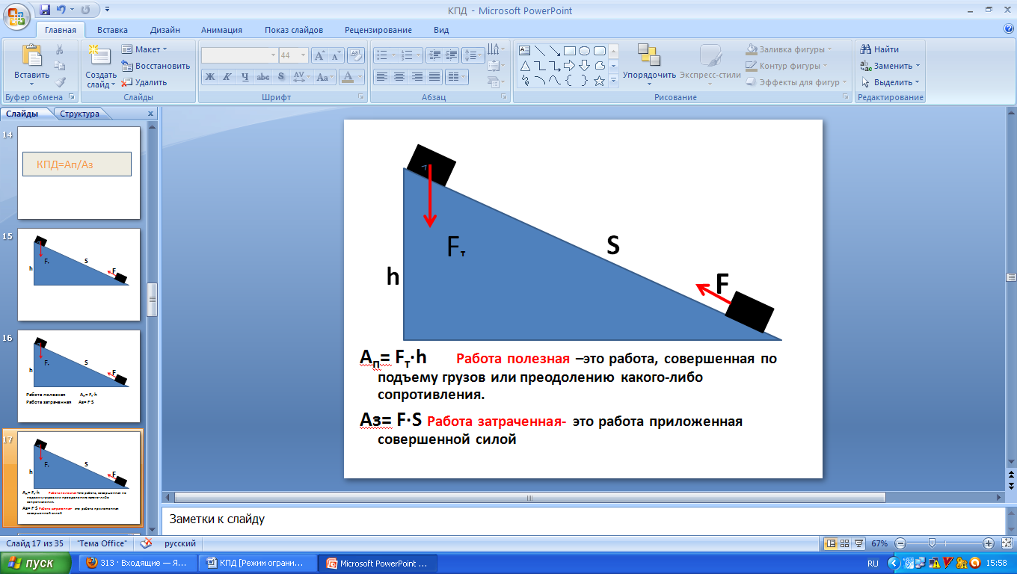The height and width of the screenshot is (574, 1017).
Task: Open the font name combo box
Action: point(239,55)
